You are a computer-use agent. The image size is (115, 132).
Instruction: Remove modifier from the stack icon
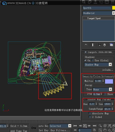pos(104,45)
